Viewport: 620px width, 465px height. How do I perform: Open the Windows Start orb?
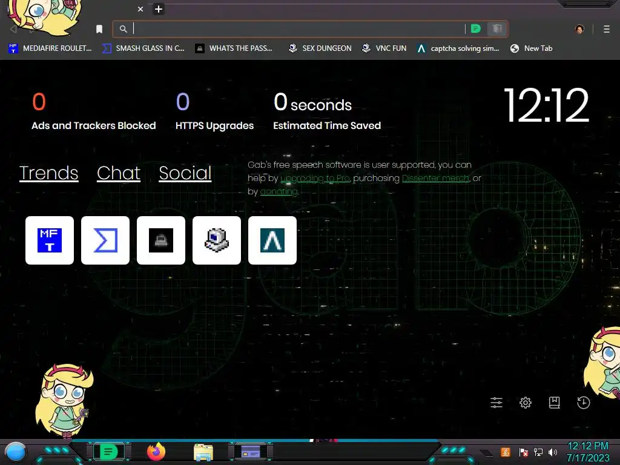click(x=16, y=452)
